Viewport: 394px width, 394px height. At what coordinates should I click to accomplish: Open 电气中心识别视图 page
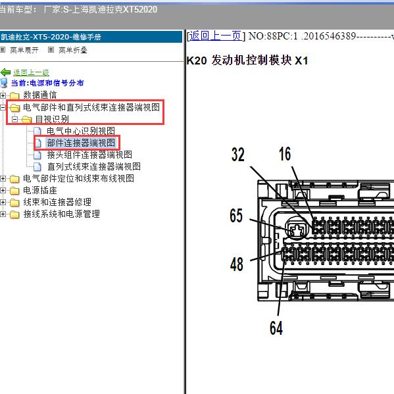81,131
